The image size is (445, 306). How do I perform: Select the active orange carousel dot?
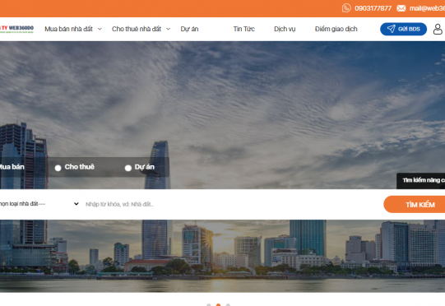(218, 305)
